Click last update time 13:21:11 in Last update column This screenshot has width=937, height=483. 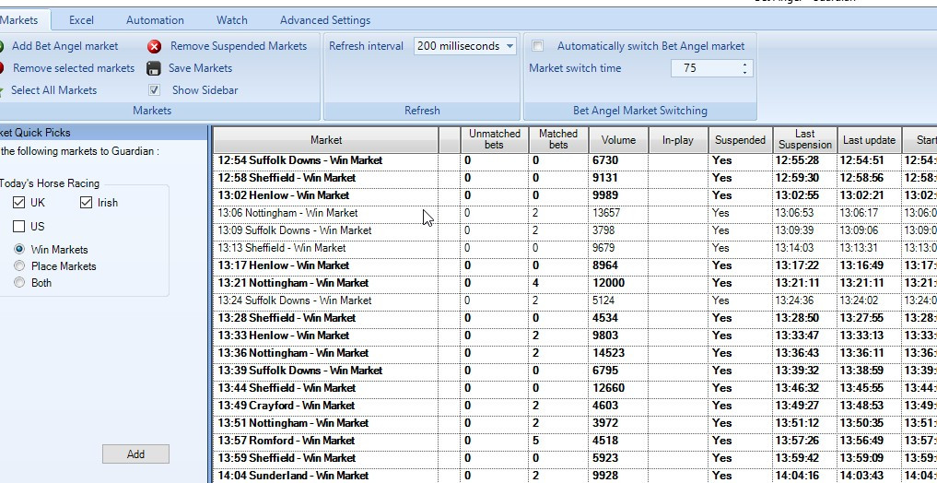tap(861, 283)
